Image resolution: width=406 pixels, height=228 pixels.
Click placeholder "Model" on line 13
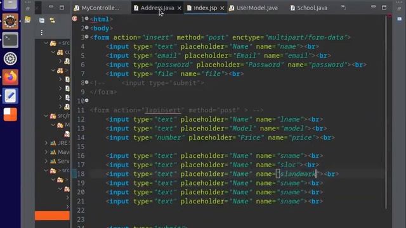242,129
